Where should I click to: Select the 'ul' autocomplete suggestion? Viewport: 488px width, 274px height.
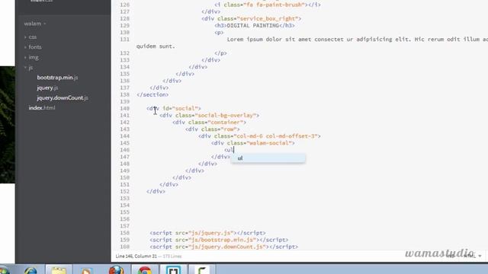(268, 158)
